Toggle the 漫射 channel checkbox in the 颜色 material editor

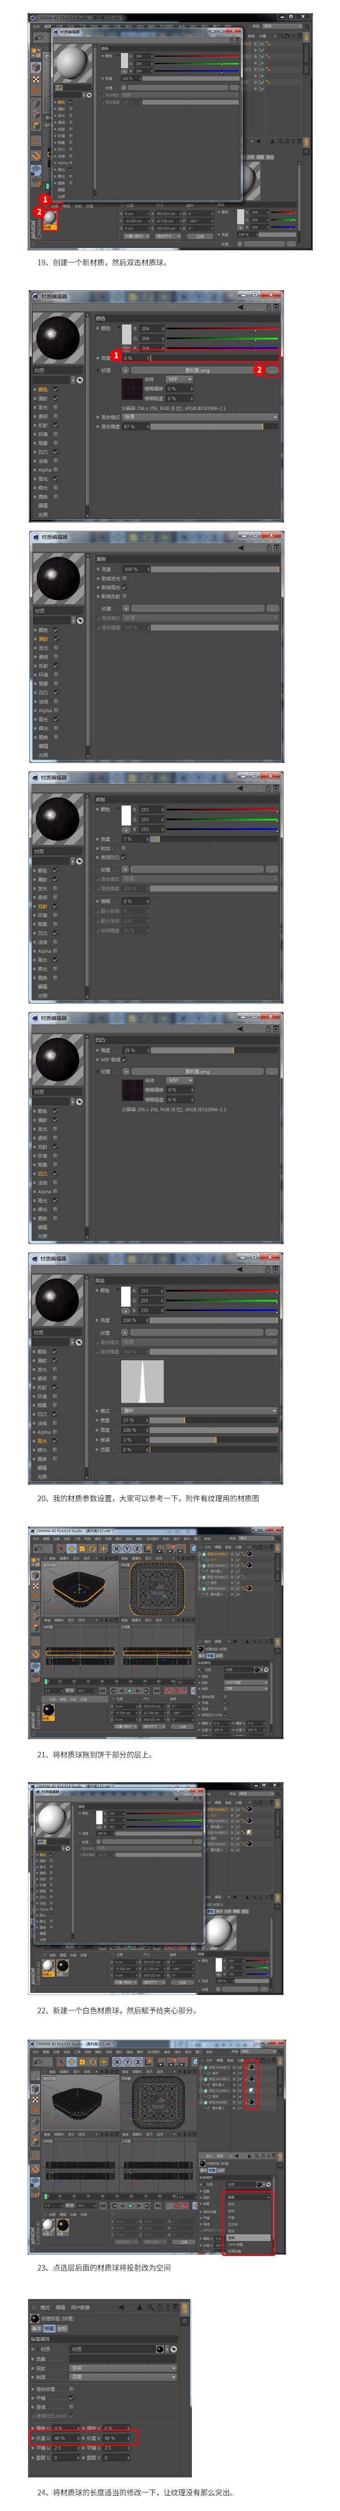[x=56, y=398]
